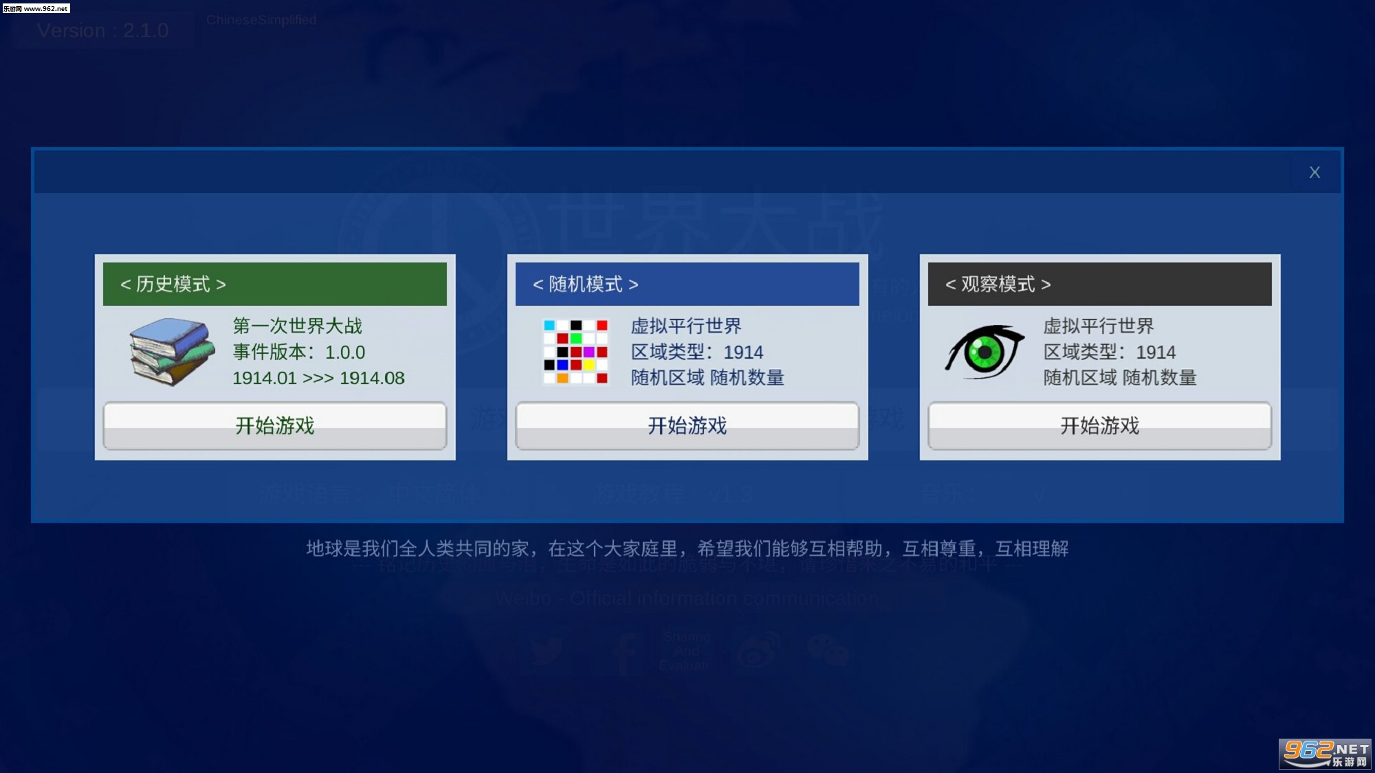Click the dimmed Facebook icon
The height and width of the screenshot is (773, 1375).
626,651
